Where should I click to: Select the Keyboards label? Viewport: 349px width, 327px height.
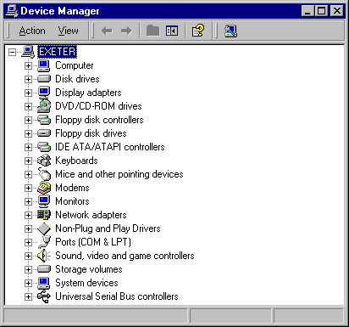[x=76, y=161]
